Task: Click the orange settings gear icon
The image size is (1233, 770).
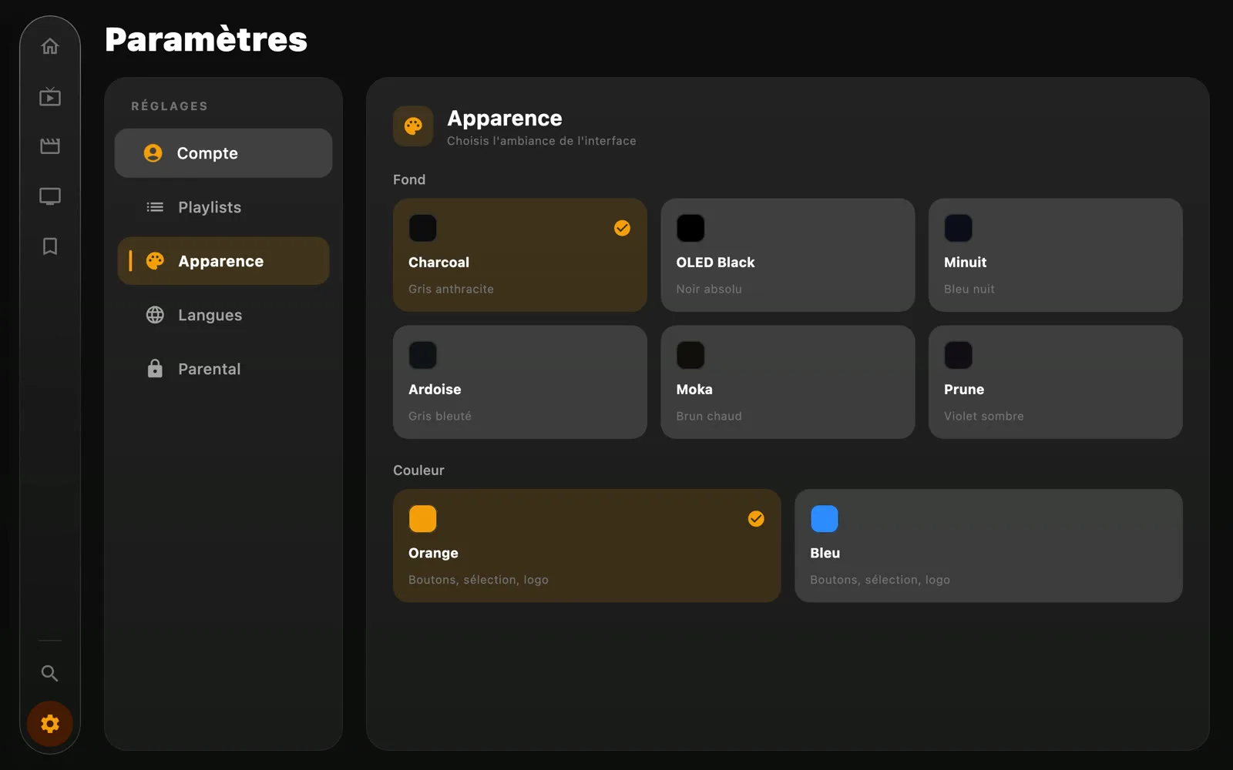Action: coord(50,724)
